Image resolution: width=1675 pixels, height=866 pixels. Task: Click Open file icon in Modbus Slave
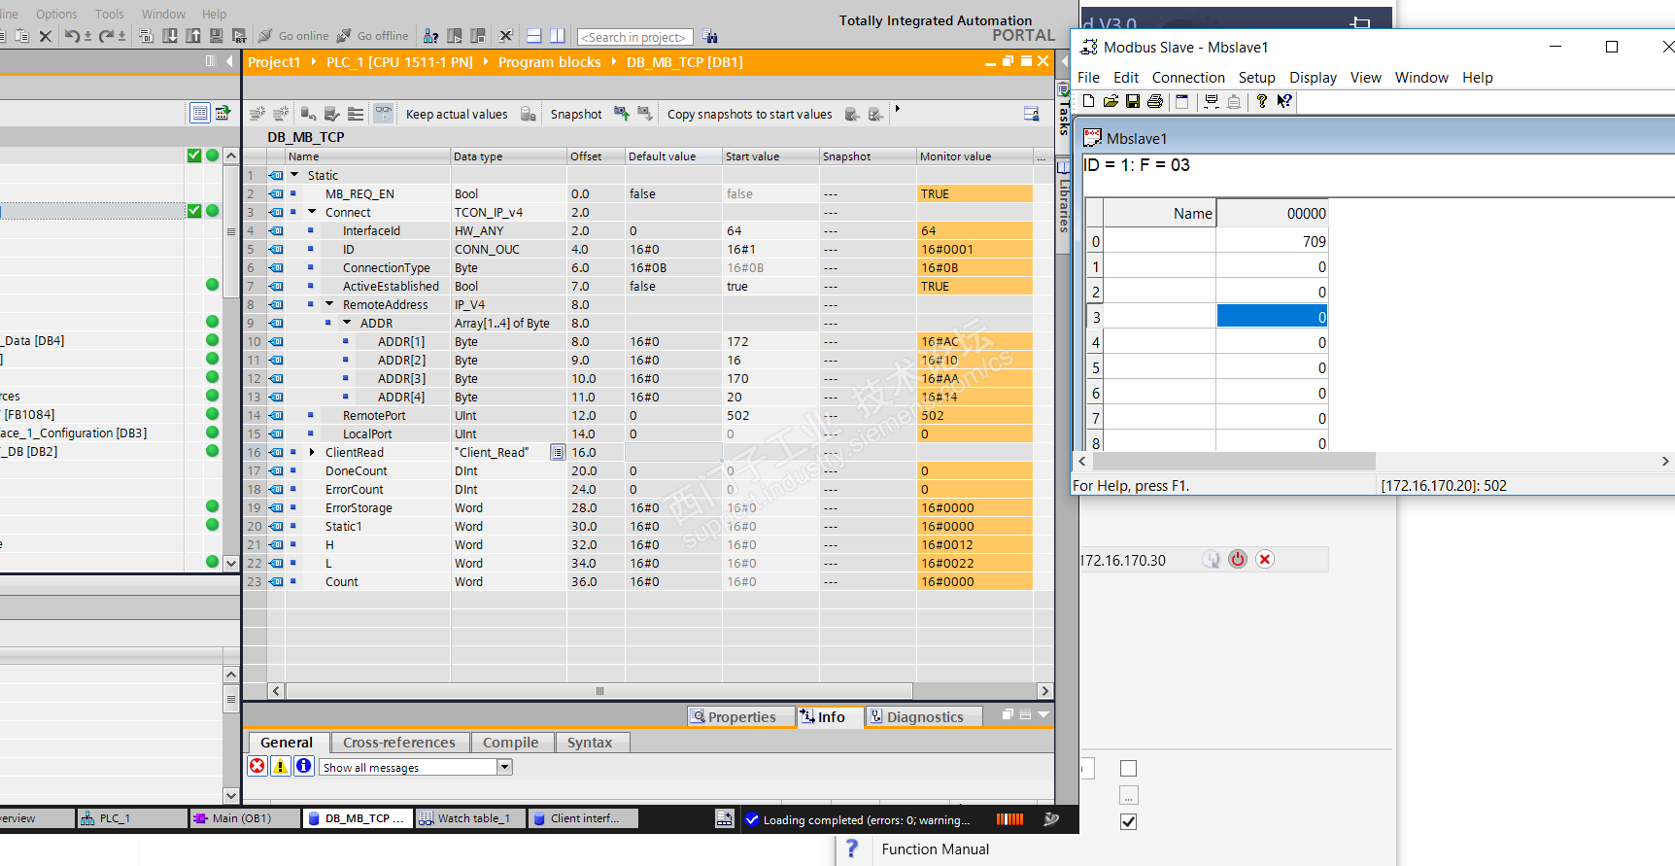(1111, 101)
